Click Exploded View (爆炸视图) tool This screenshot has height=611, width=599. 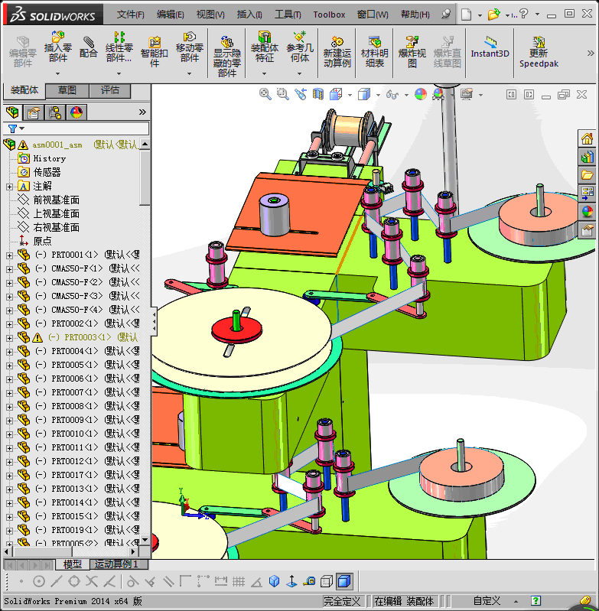412,51
